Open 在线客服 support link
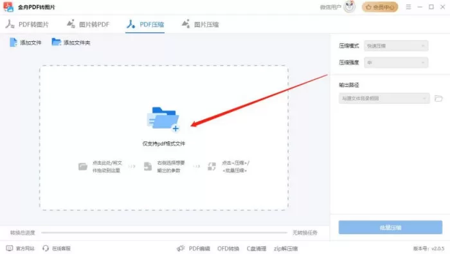This screenshot has height=254, width=450. (x=61, y=248)
